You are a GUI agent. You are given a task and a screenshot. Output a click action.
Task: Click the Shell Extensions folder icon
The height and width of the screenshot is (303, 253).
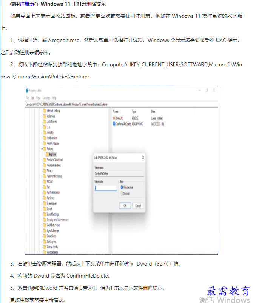tap(45, 225)
